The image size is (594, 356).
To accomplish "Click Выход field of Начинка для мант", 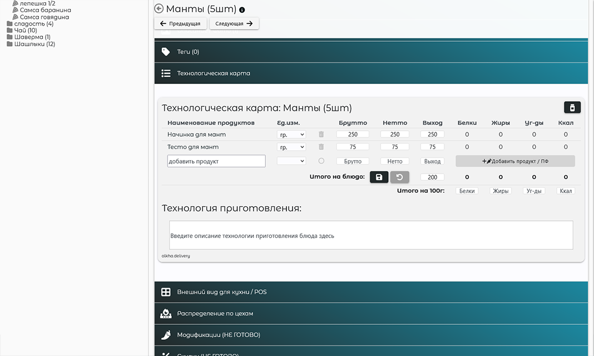I will (432, 135).
